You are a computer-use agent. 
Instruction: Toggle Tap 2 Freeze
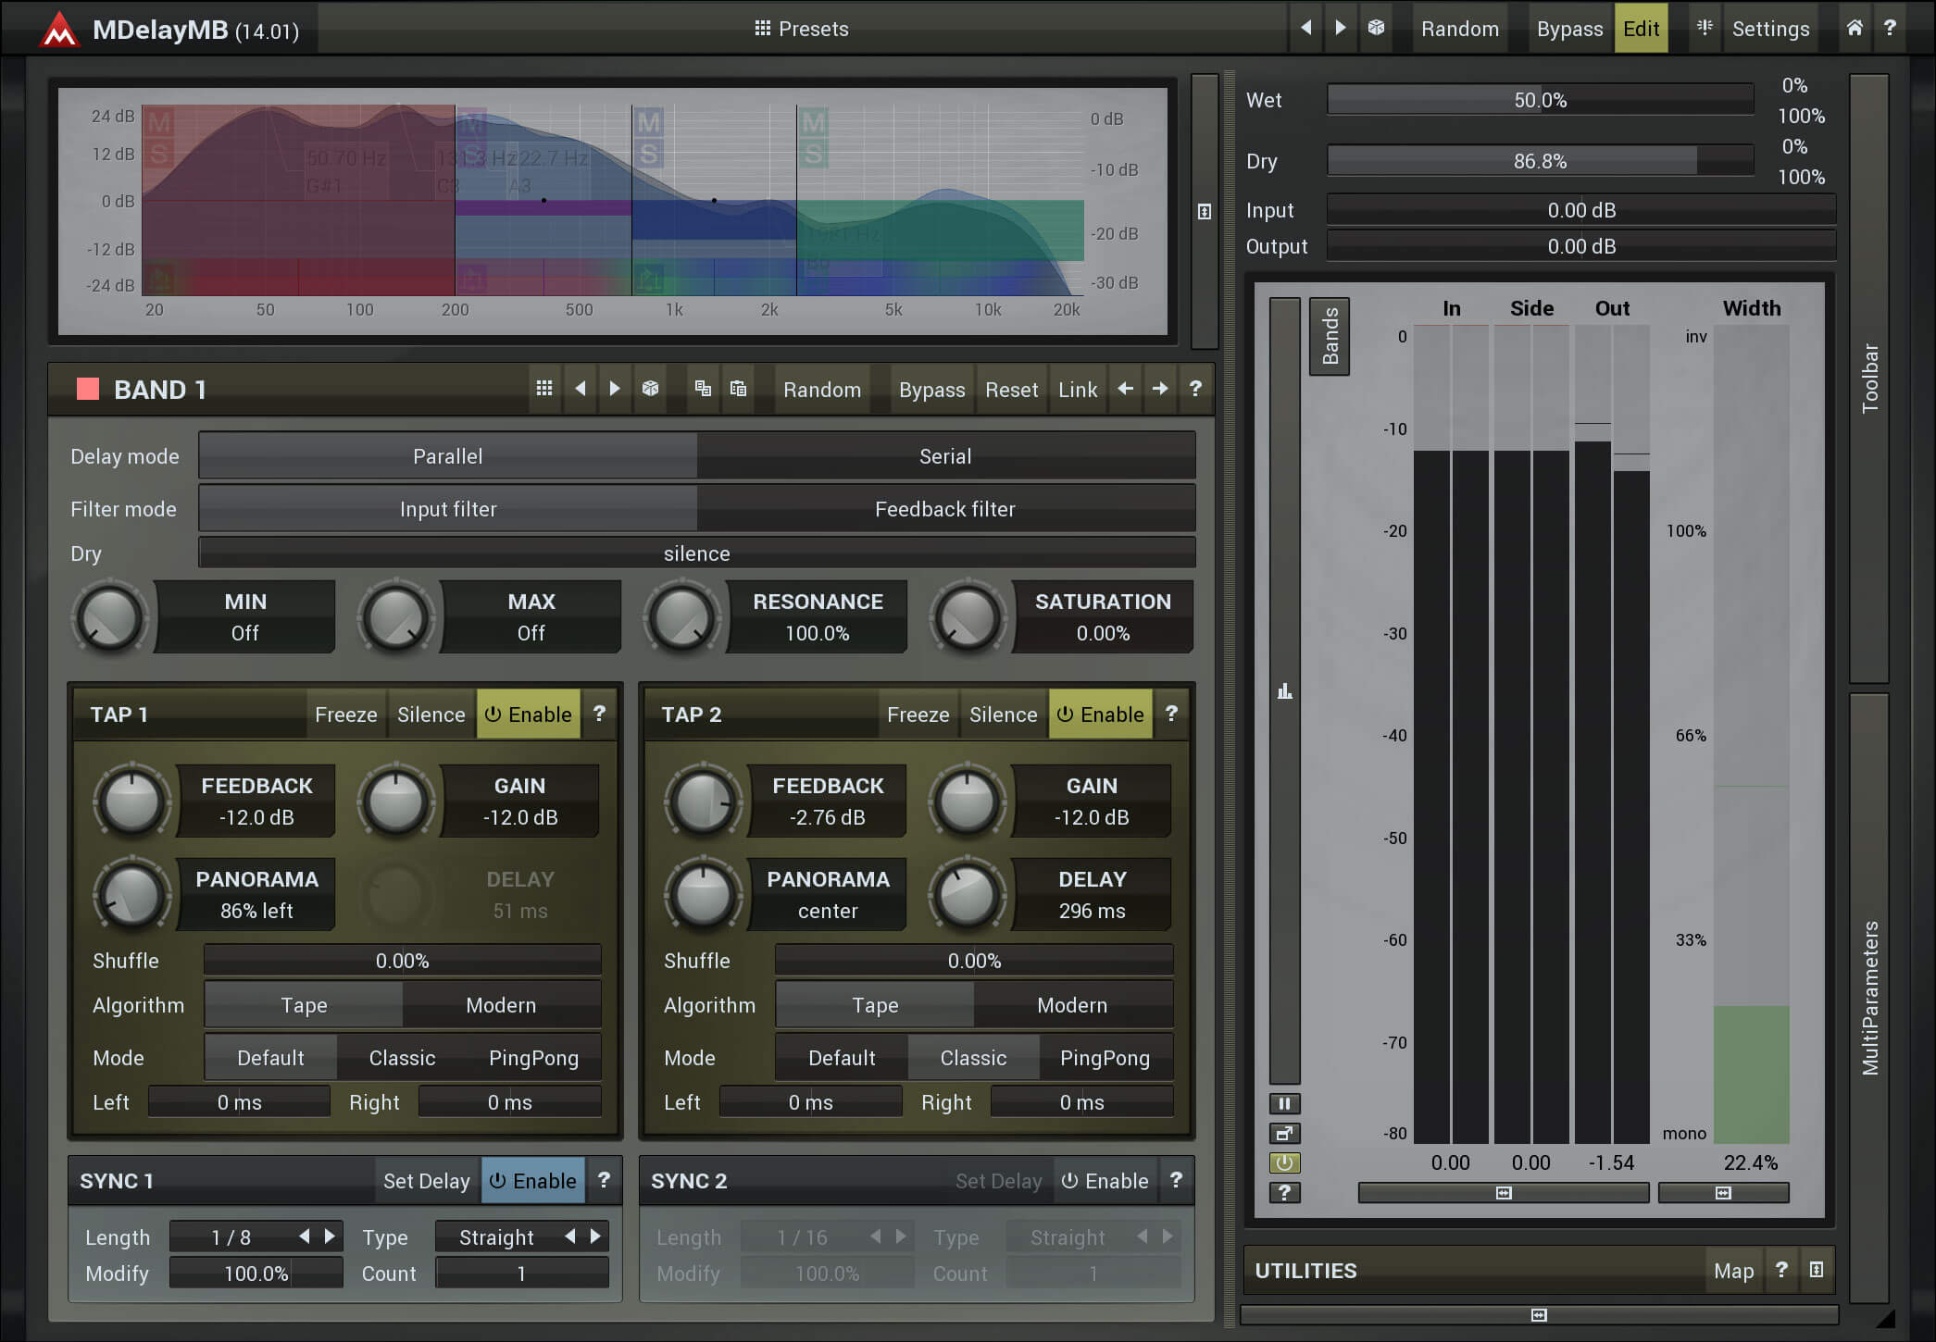click(918, 714)
